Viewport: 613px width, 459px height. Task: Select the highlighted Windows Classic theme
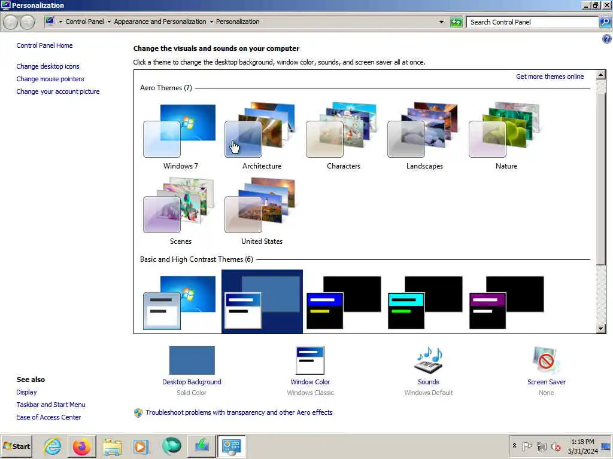click(x=262, y=301)
